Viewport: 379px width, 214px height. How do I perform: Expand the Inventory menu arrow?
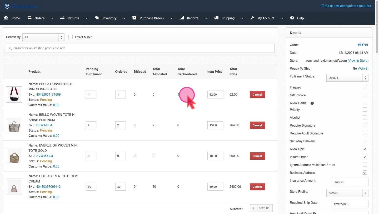[x=124, y=18]
